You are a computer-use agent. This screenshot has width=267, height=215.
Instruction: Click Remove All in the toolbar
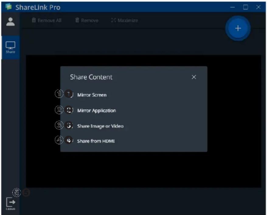coord(47,20)
